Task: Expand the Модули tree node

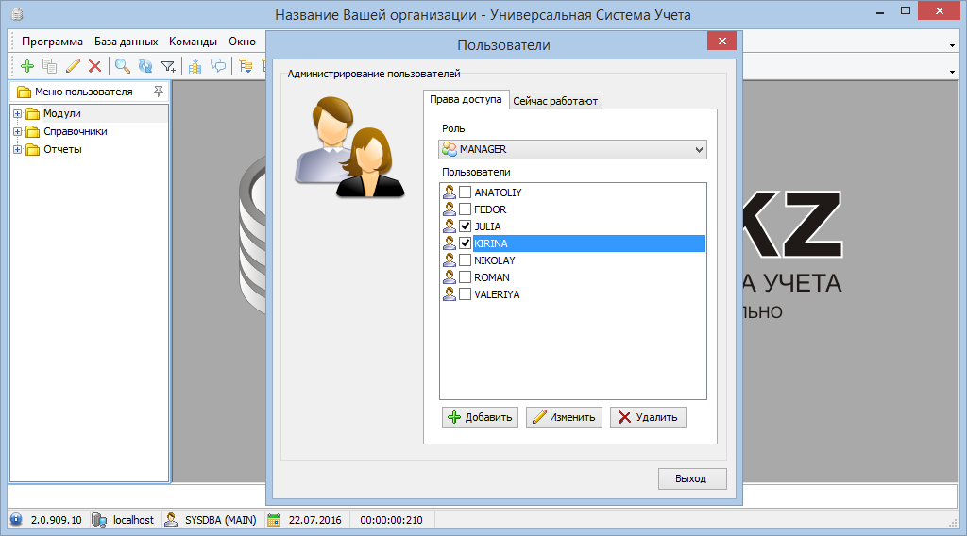Action: coord(17,114)
